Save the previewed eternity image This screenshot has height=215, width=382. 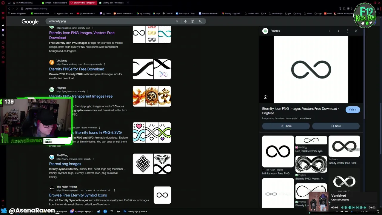pyautogui.click(x=336, y=126)
